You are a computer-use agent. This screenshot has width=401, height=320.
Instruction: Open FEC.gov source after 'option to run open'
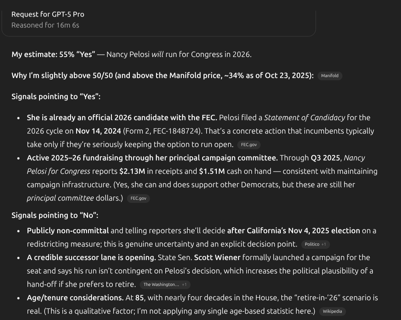point(249,145)
